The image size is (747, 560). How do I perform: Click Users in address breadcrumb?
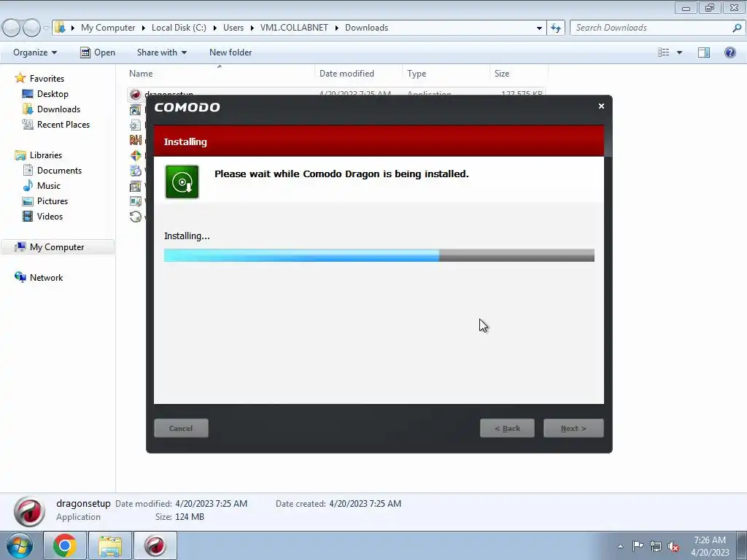[x=233, y=28]
